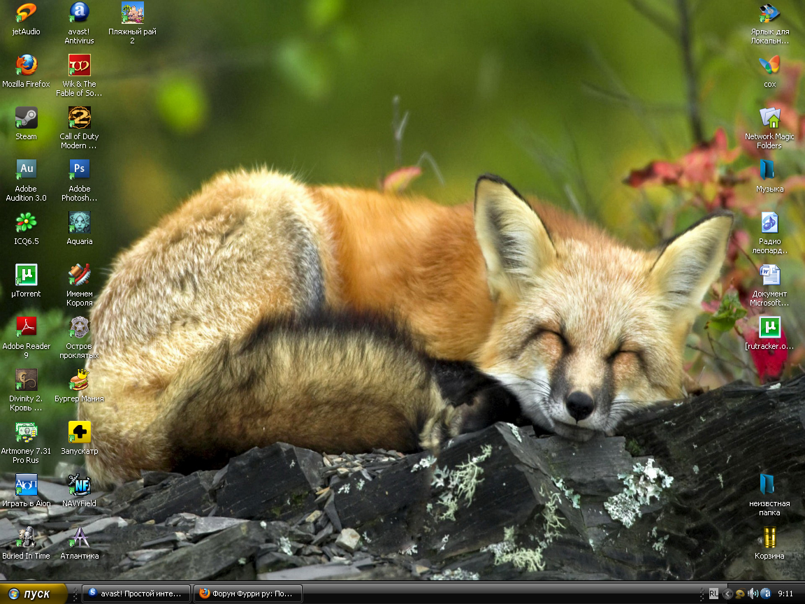The width and height of the screenshot is (805, 604).
Task: Switch to Форум Фурри ру taskbar window
Action: click(x=248, y=594)
